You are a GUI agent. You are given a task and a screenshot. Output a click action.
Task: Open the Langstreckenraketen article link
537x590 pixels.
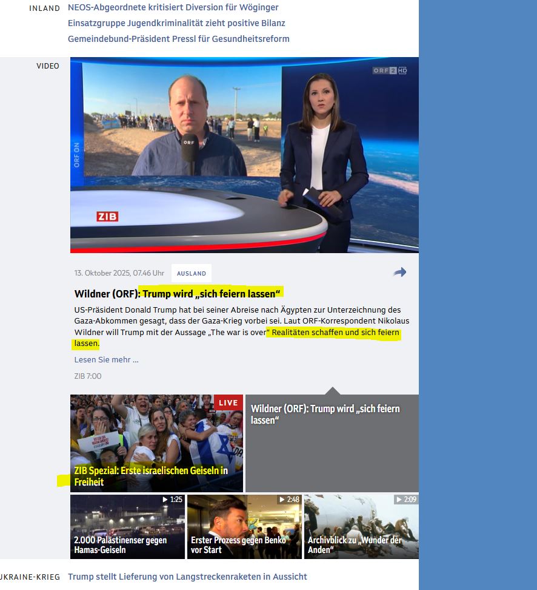point(187,577)
